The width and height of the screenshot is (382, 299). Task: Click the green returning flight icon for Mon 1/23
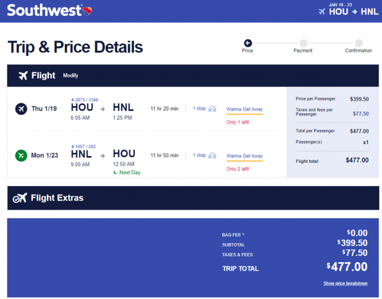point(21,155)
